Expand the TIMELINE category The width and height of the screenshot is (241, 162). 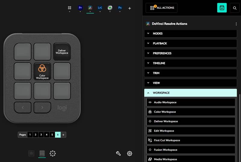tap(190, 63)
